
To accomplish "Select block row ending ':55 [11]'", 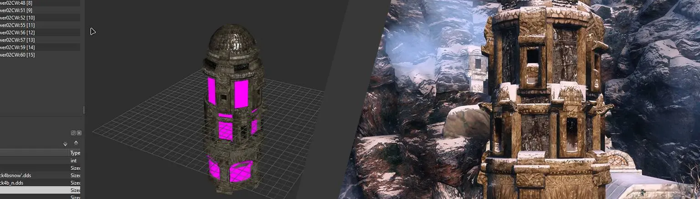I will coord(40,25).
